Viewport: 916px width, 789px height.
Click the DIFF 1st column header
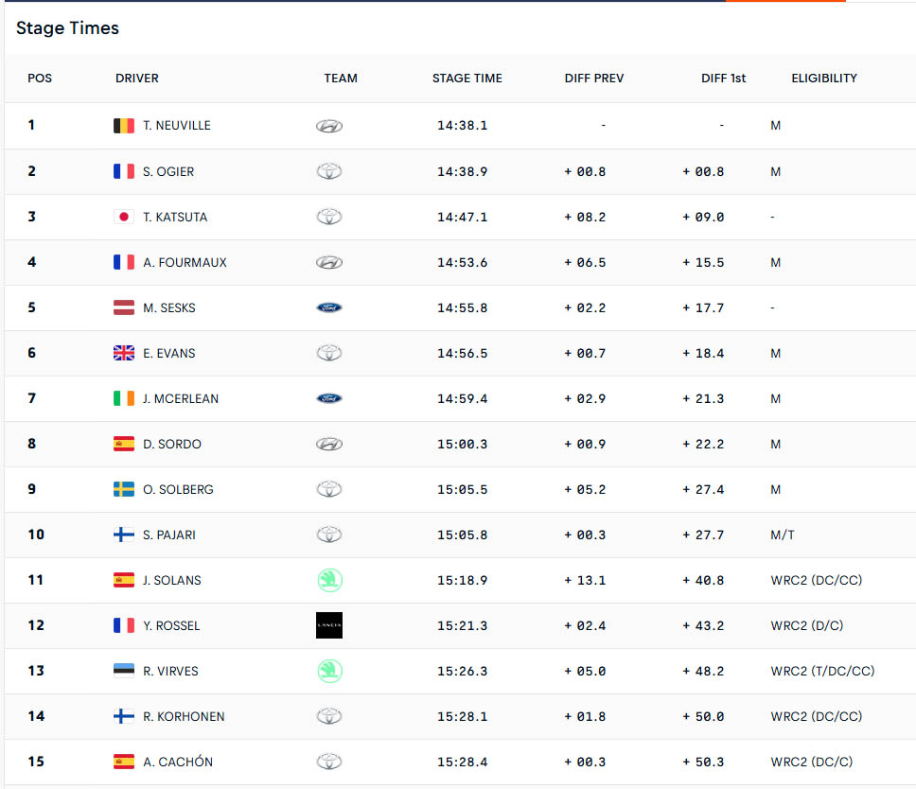click(723, 79)
